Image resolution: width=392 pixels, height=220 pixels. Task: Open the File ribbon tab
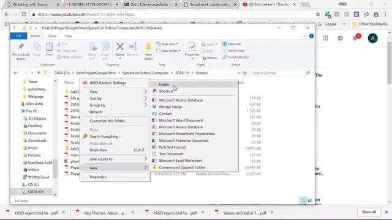(18, 36)
